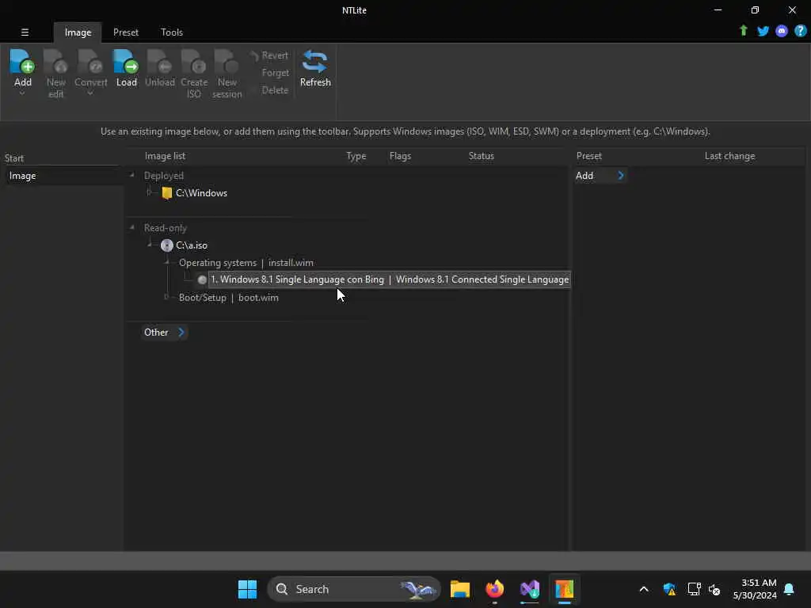811x608 pixels.
Task: Select the C:\a.iso entry text
Action: [x=192, y=245]
